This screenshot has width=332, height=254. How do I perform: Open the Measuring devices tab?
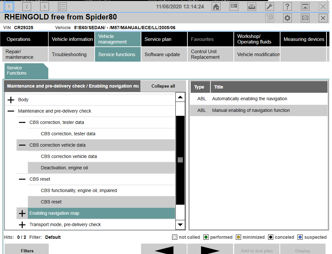tap(303, 39)
